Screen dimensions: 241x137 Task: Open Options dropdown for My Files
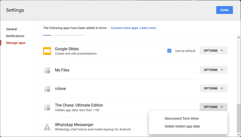[x=214, y=70]
